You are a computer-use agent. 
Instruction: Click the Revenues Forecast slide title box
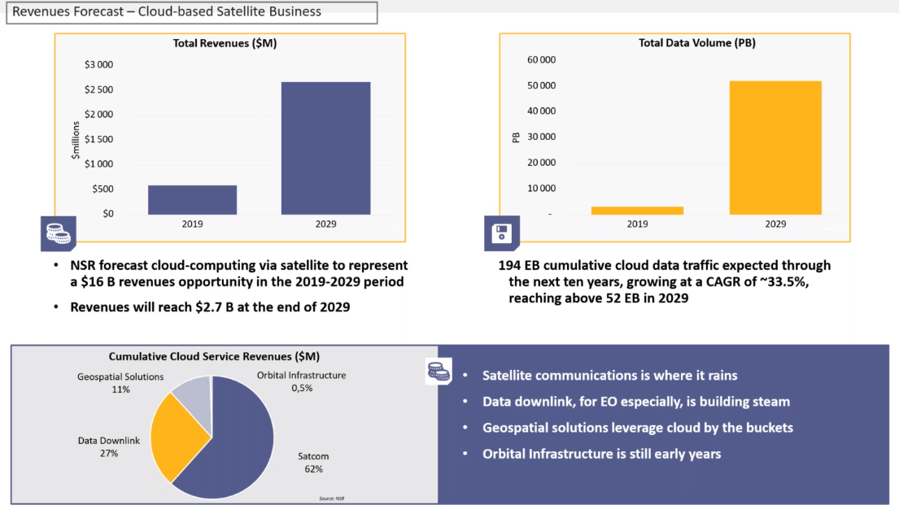[x=191, y=12]
